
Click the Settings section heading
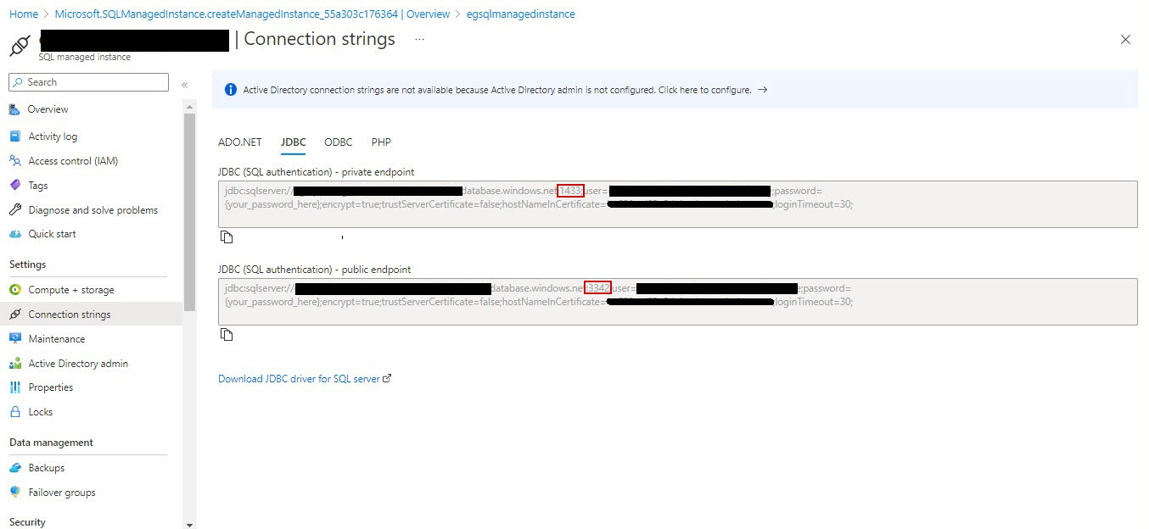[27, 264]
